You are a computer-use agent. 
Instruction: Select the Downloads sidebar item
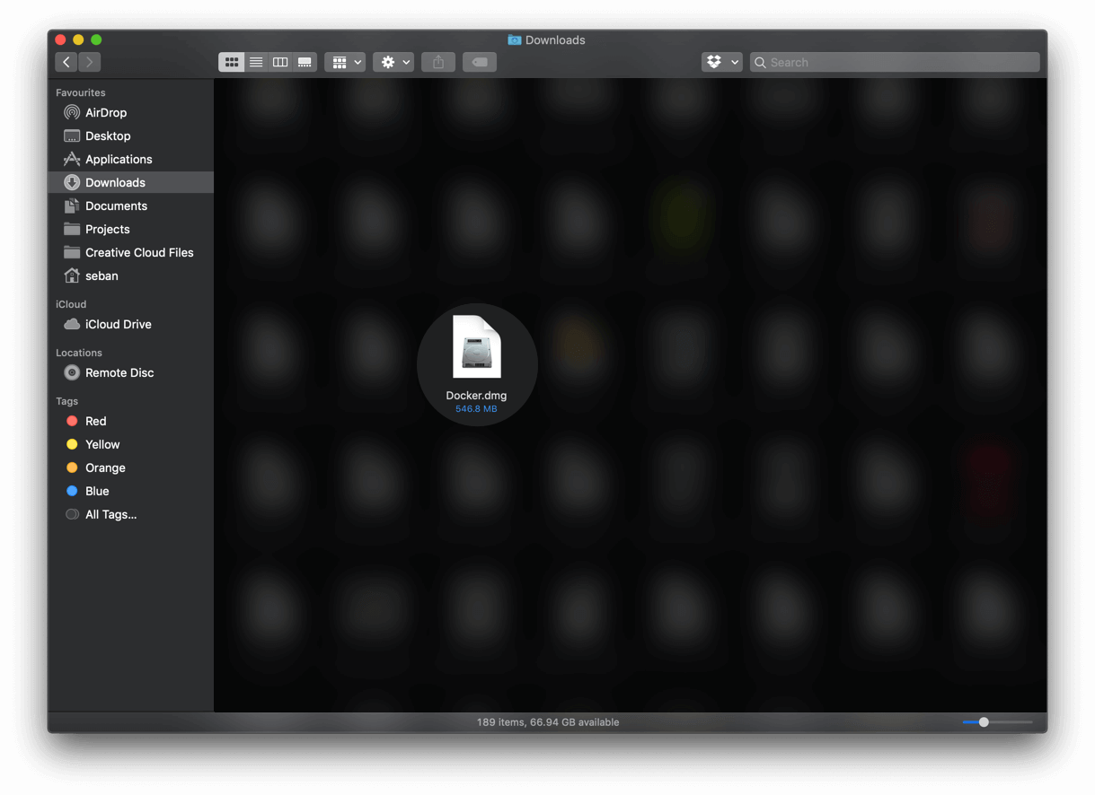click(130, 182)
